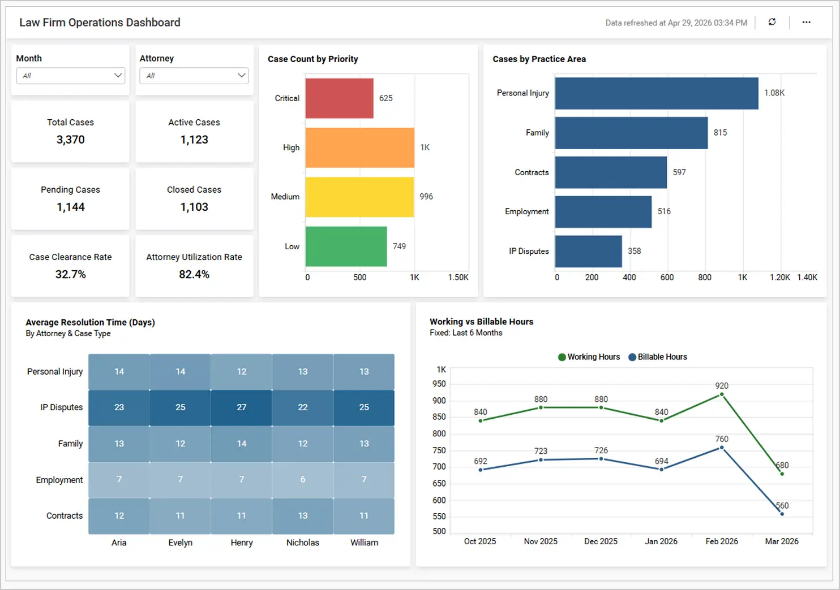Click the Working Hours legend marker
Viewport: 840px width, 590px height.
(562, 357)
